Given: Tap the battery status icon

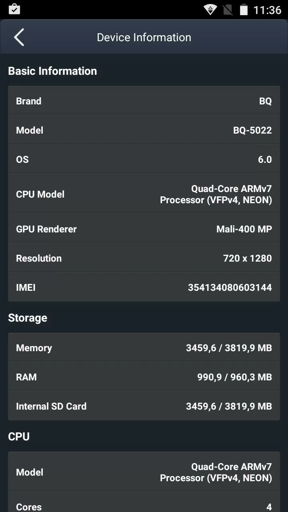Looking at the screenshot, I should tap(244, 10).
